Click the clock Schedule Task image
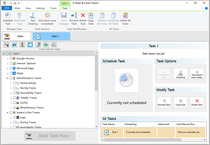Image resolution: width=210 pixels, height=145 pixels. click(x=126, y=80)
